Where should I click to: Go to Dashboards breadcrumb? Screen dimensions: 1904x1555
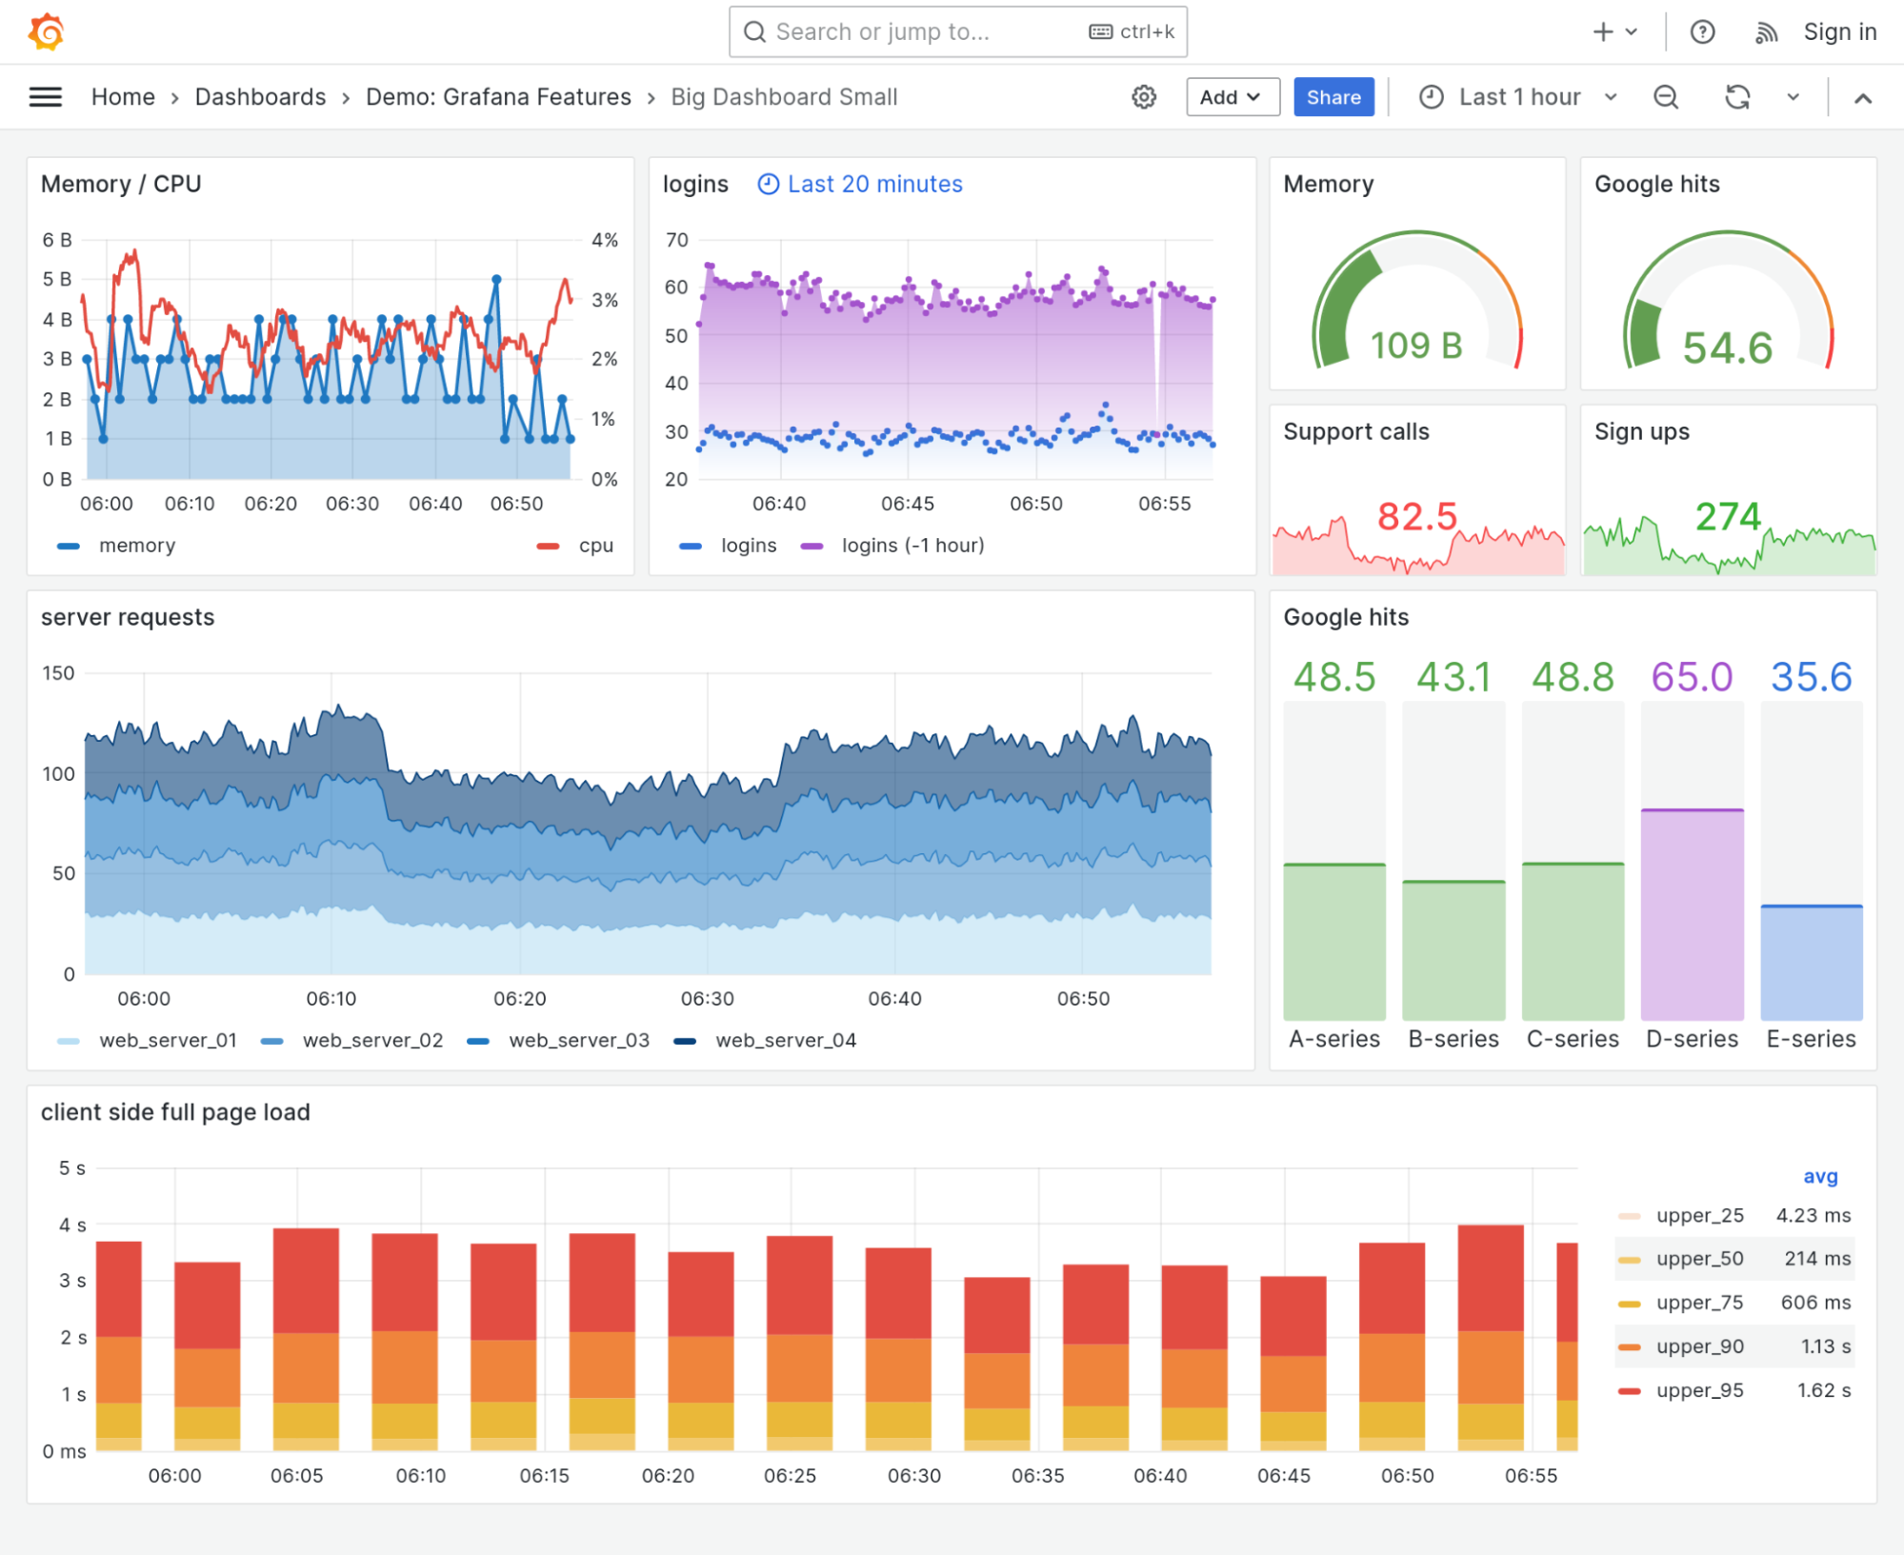(260, 97)
